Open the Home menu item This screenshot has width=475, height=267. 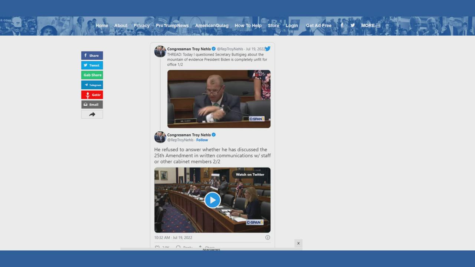(x=102, y=26)
